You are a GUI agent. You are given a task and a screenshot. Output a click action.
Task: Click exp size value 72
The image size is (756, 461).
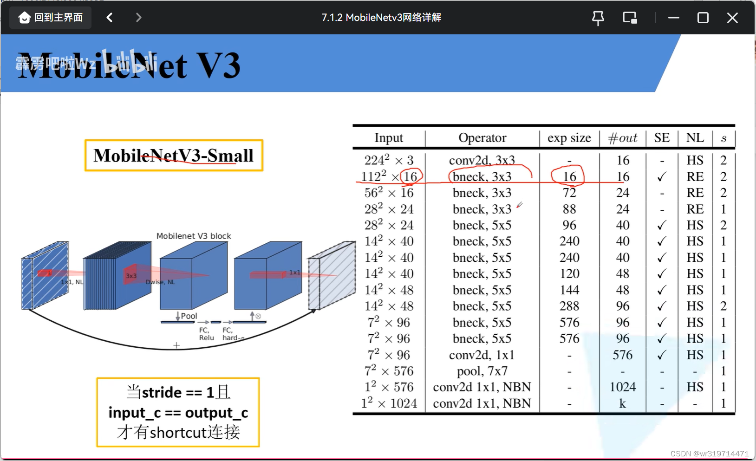point(569,193)
